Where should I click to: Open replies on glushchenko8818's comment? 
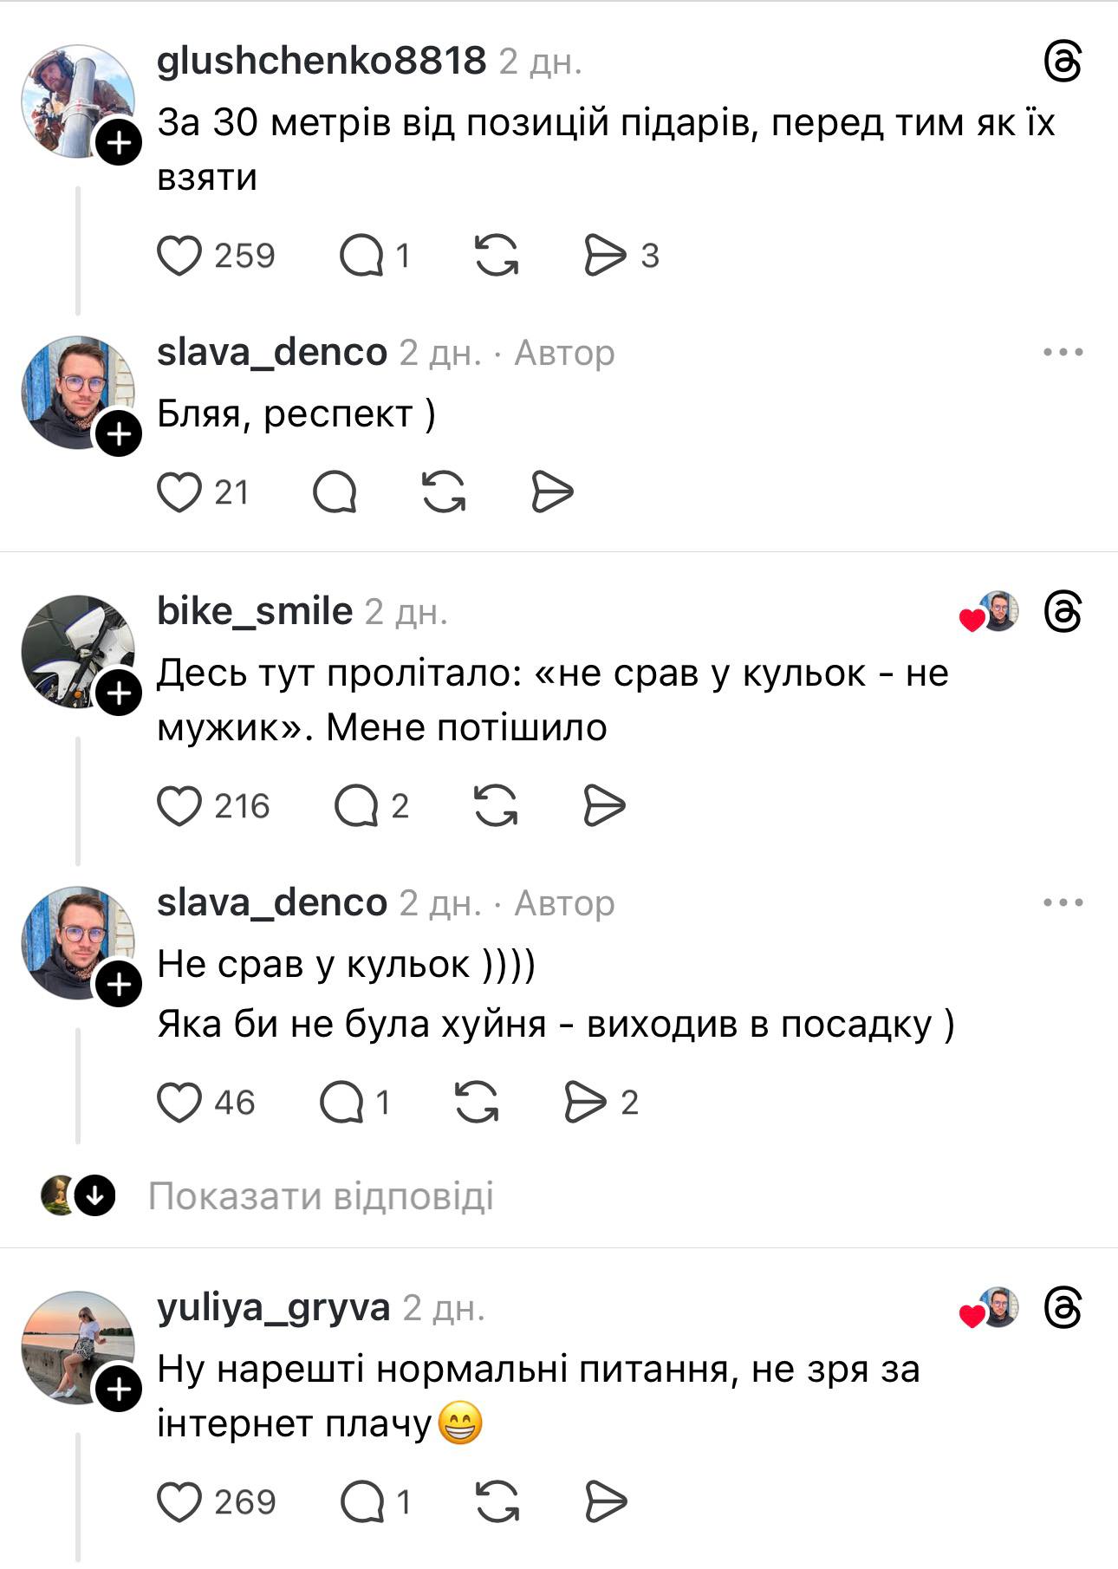[x=361, y=256]
